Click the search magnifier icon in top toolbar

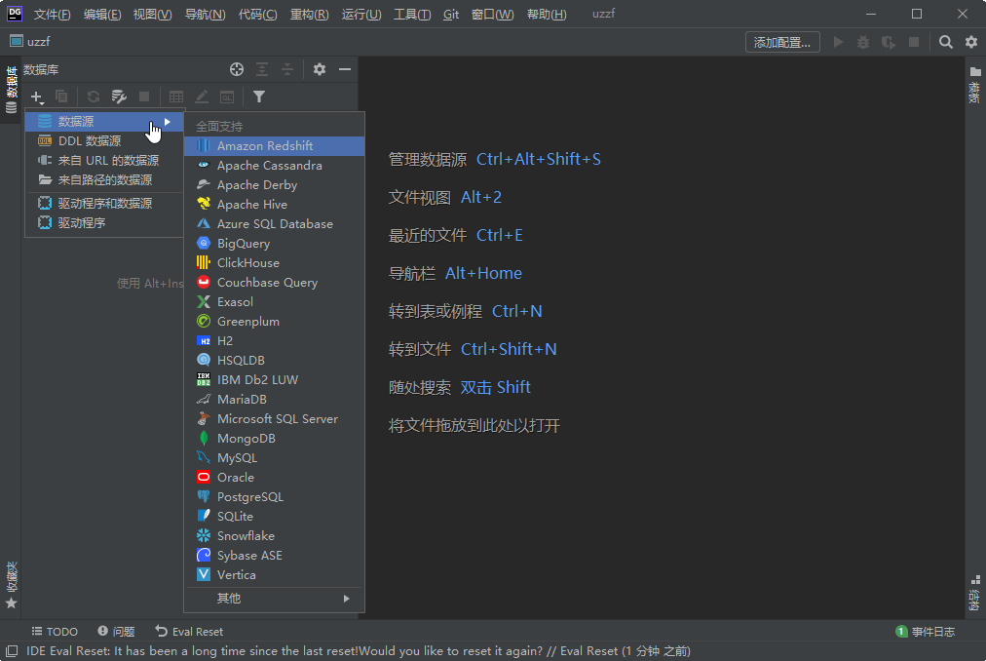tap(946, 42)
